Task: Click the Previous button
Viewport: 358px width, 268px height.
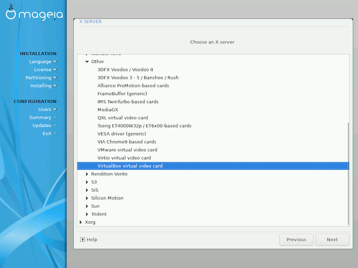Action: [296, 239]
